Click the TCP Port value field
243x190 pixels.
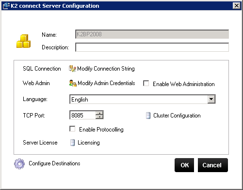pyautogui.click(x=82, y=115)
